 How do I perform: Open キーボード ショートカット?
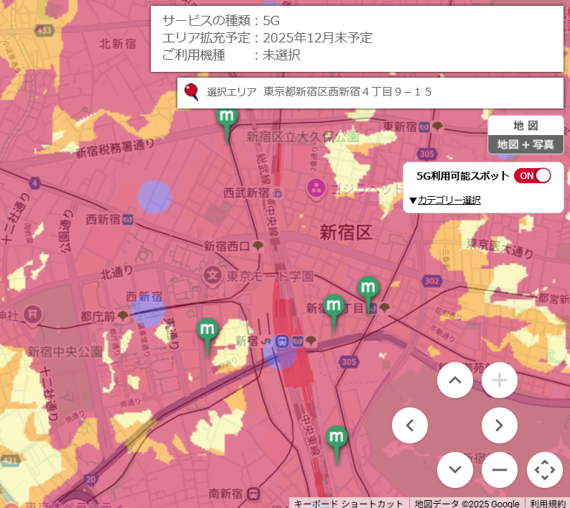coord(349,503)
